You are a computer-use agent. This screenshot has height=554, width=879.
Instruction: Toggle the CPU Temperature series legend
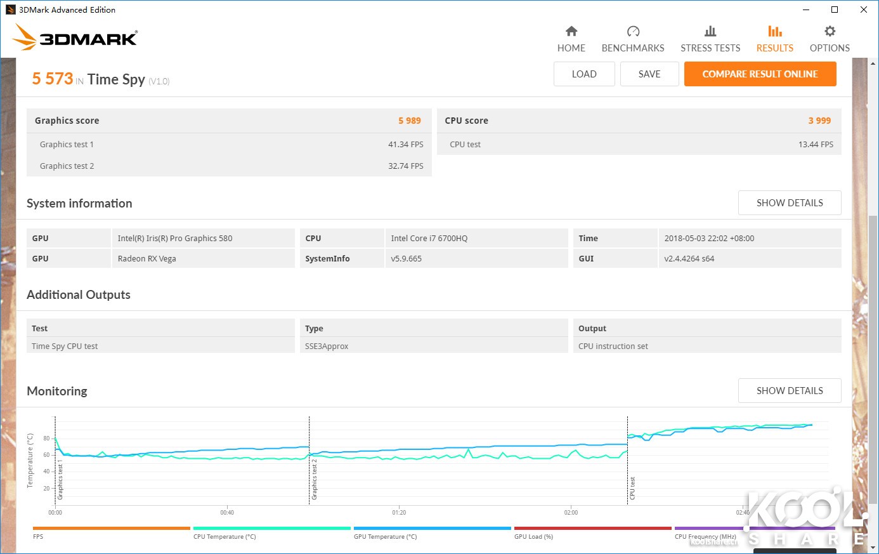click(271, 532)
